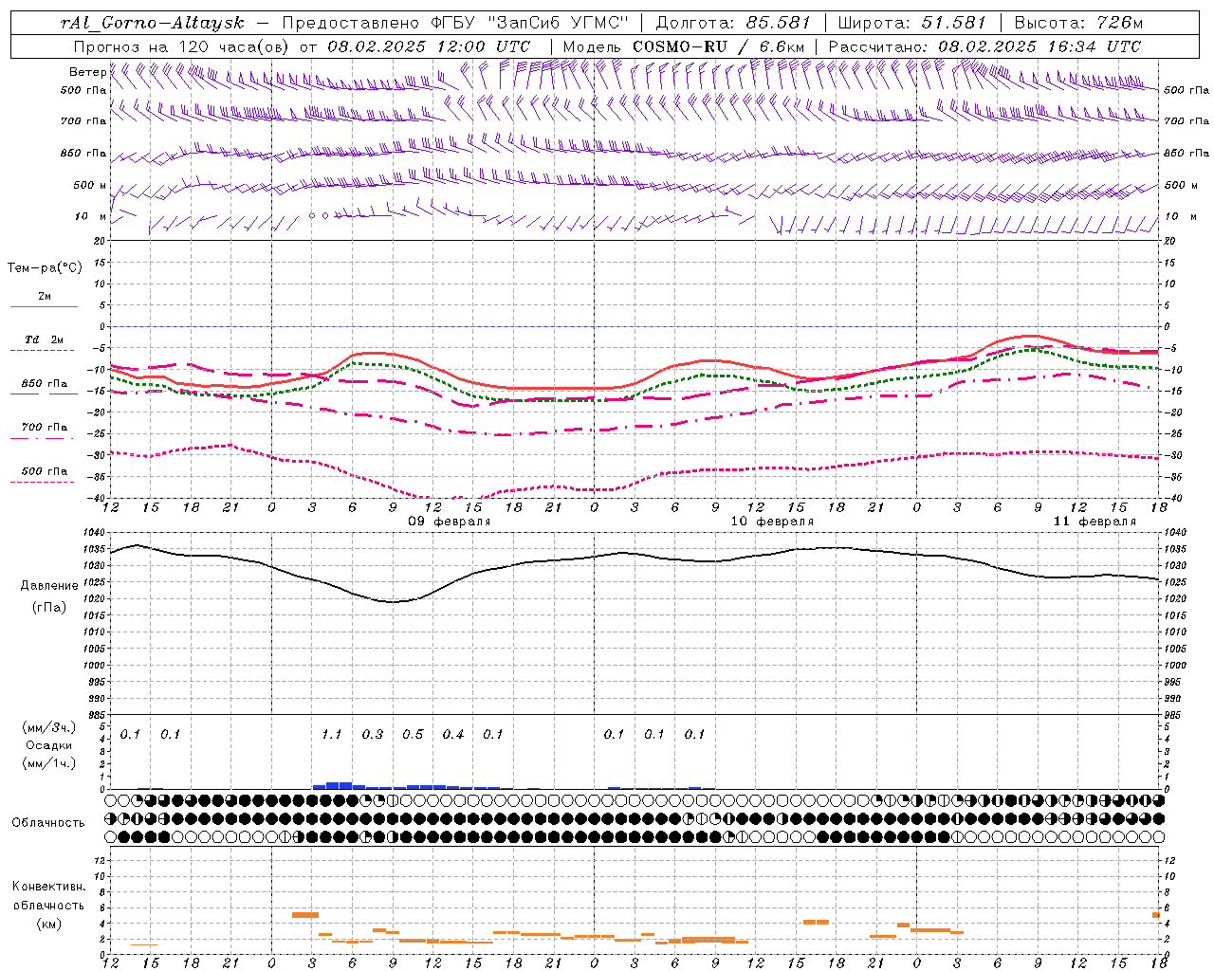
Task: Click the 10 февраля date label
Action: [x=772, y=522]
